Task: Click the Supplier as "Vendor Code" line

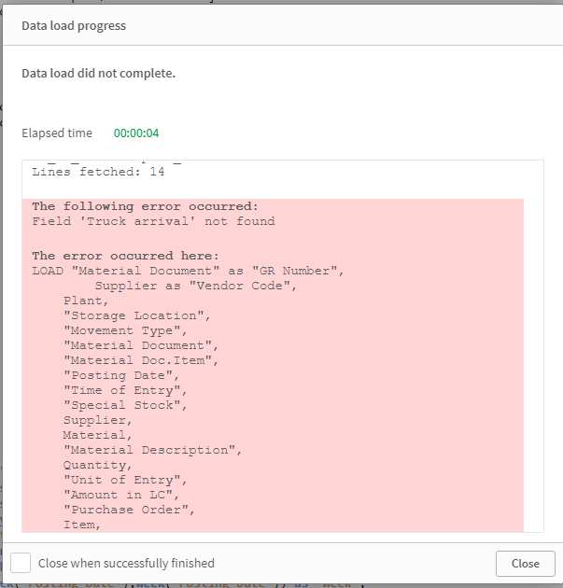Action: tap(195, 286)
